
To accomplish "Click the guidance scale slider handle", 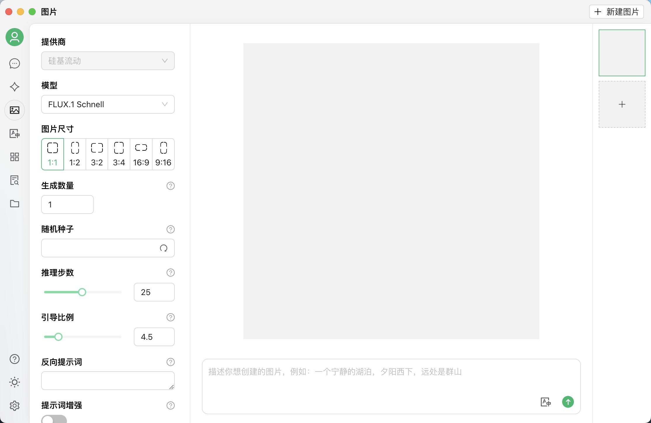I will [58, 337].
